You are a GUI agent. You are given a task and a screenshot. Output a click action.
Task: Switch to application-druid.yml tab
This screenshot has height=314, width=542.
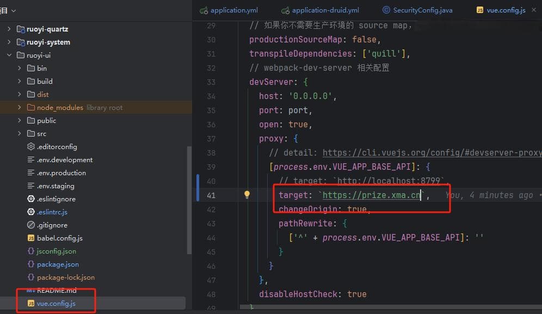click(320, 10)
